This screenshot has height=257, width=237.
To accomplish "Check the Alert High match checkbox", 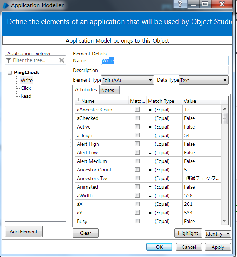I will (x=138, y=144).
